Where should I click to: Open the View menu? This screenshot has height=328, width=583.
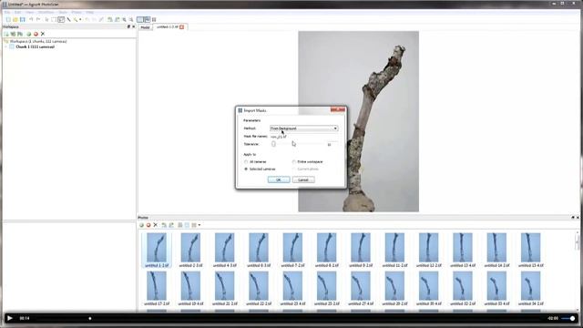[29, 12]
